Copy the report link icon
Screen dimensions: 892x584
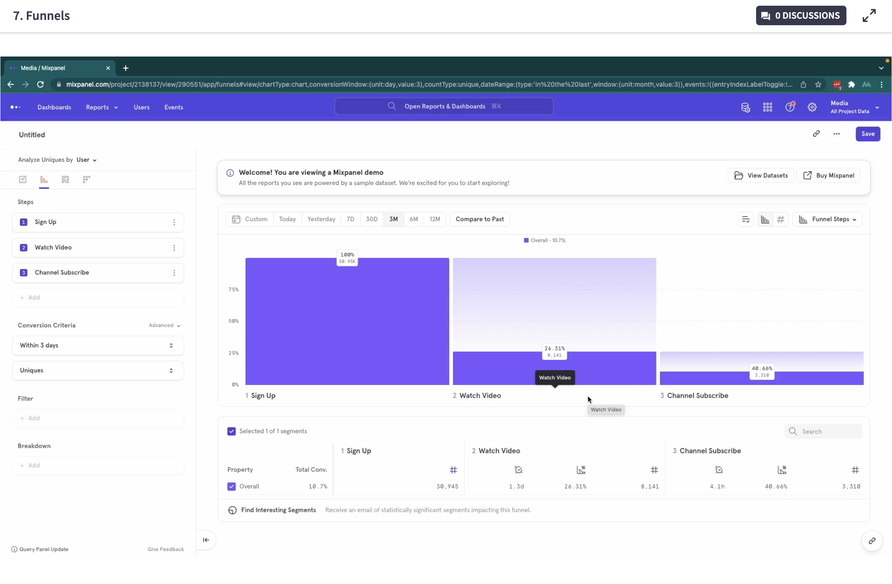[x=816, y=134]
